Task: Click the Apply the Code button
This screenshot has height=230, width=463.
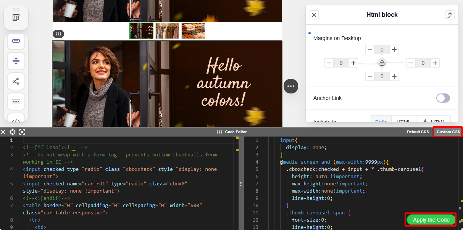Action: 431,220
